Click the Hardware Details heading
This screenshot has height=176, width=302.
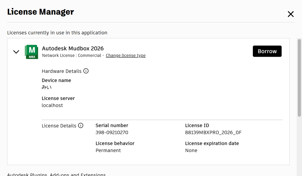[x=62, y=71]
